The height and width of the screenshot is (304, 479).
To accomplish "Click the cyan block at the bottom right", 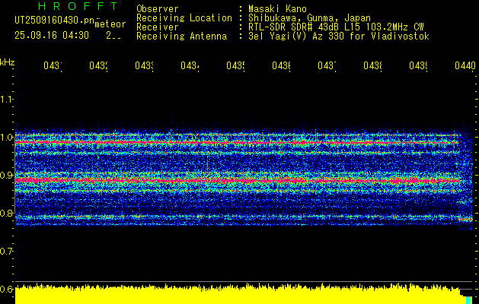I will 468,299.
